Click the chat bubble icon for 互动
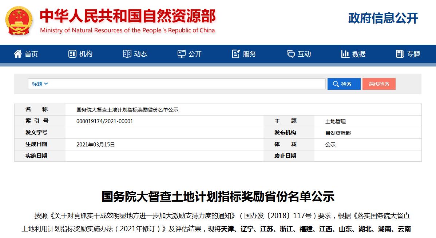This screenshot has width=436, height=238. click(x=291, y=54)
